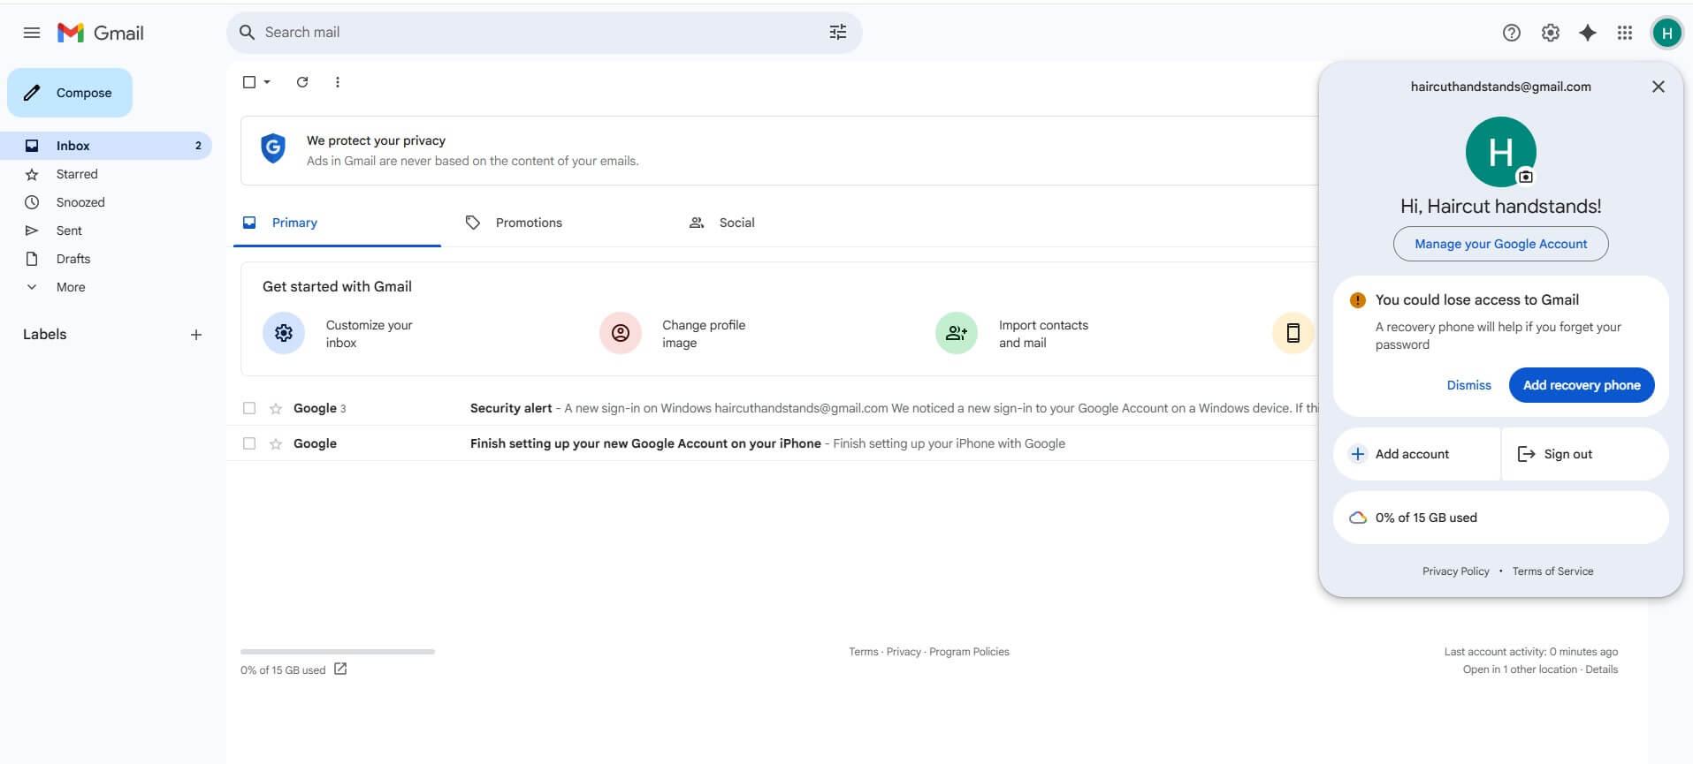Create a new label with plus icon
This screenshot has height=764, width=1693.
(x=196, y=335)
